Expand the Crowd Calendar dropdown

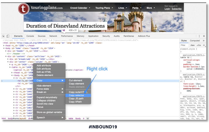point(80,8)
